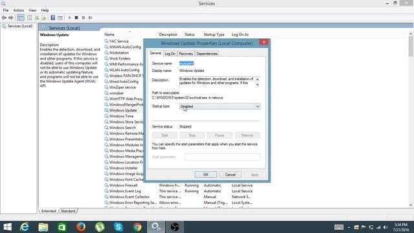Toggle the Show/Hide Console Tree toolbar icon
The width and height of the screenshot is (414, 233).
[x=21, y=17]
